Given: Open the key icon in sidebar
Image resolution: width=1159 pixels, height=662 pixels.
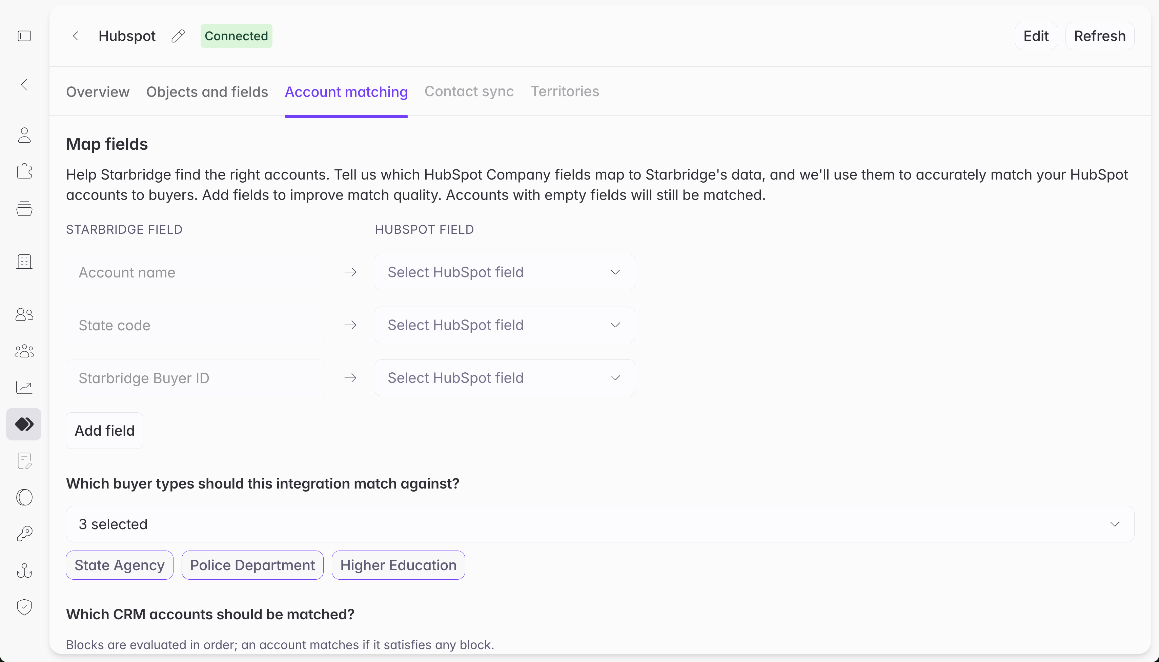Looking at the screenshot, I should pos(24,534).
